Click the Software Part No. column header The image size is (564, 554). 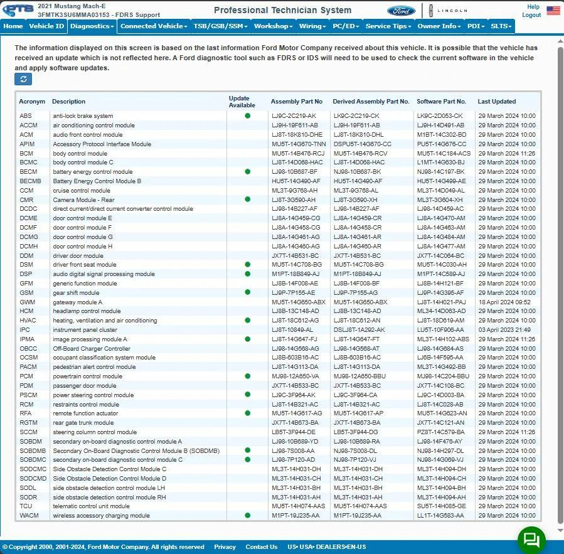(x=441, y=102)
